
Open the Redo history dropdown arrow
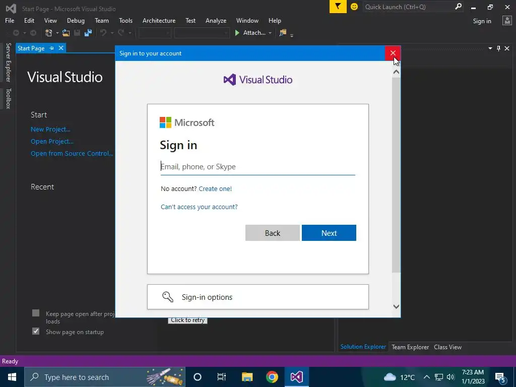point(130,33)
